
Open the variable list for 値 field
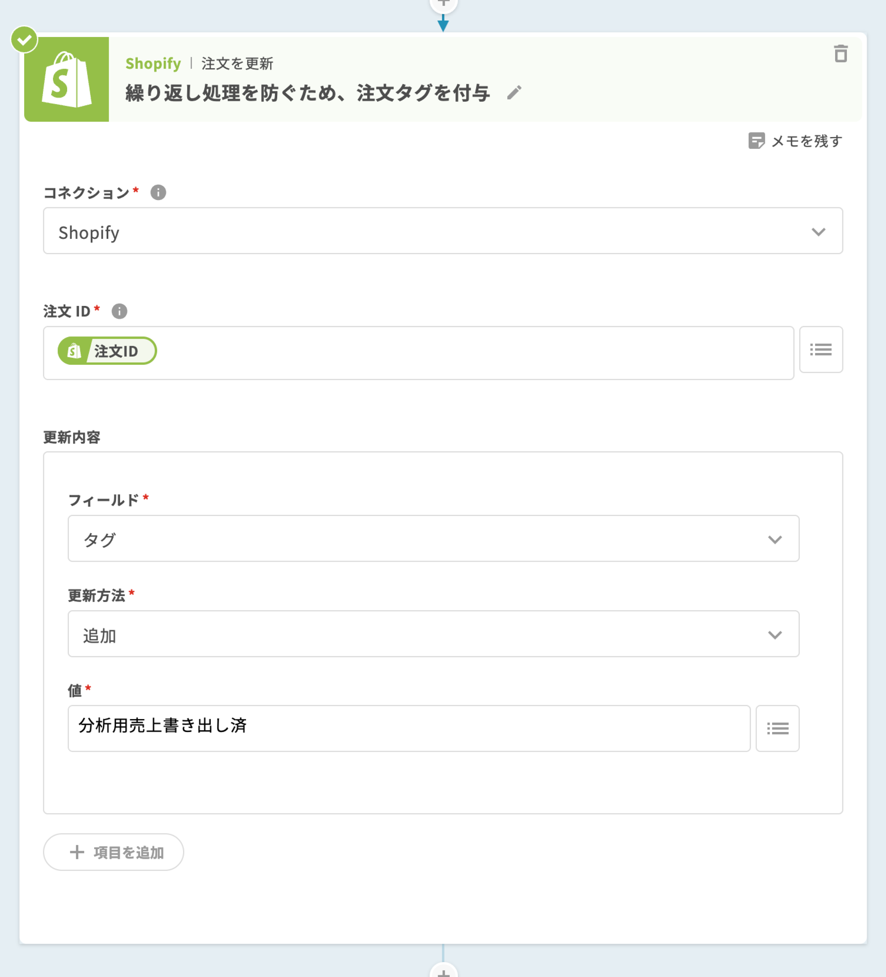click(777, 729)
